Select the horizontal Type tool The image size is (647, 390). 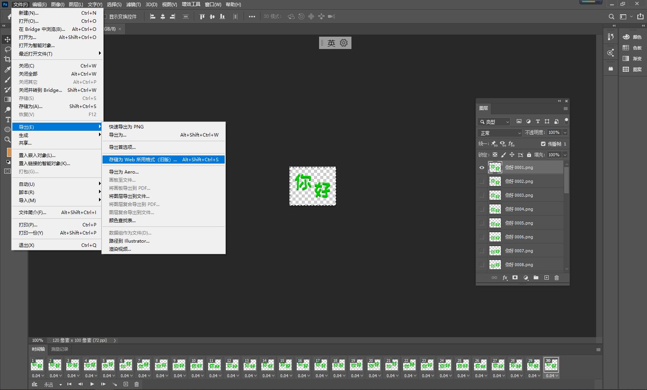pyautogui.click(x=7, y=120)
